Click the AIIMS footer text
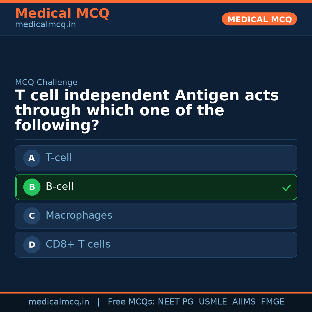This screenshot has height=312, width=312. (244, 302)
